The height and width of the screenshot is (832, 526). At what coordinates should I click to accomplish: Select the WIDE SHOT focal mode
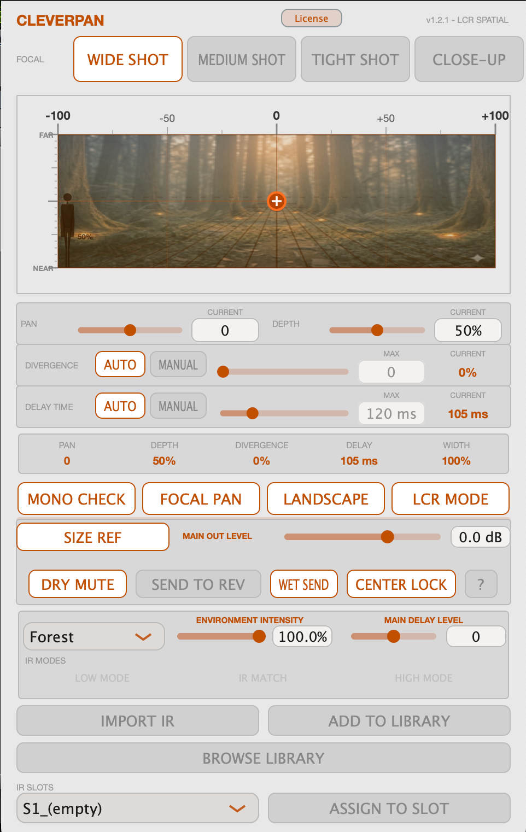pyautogui.click(x=128, y=59)
